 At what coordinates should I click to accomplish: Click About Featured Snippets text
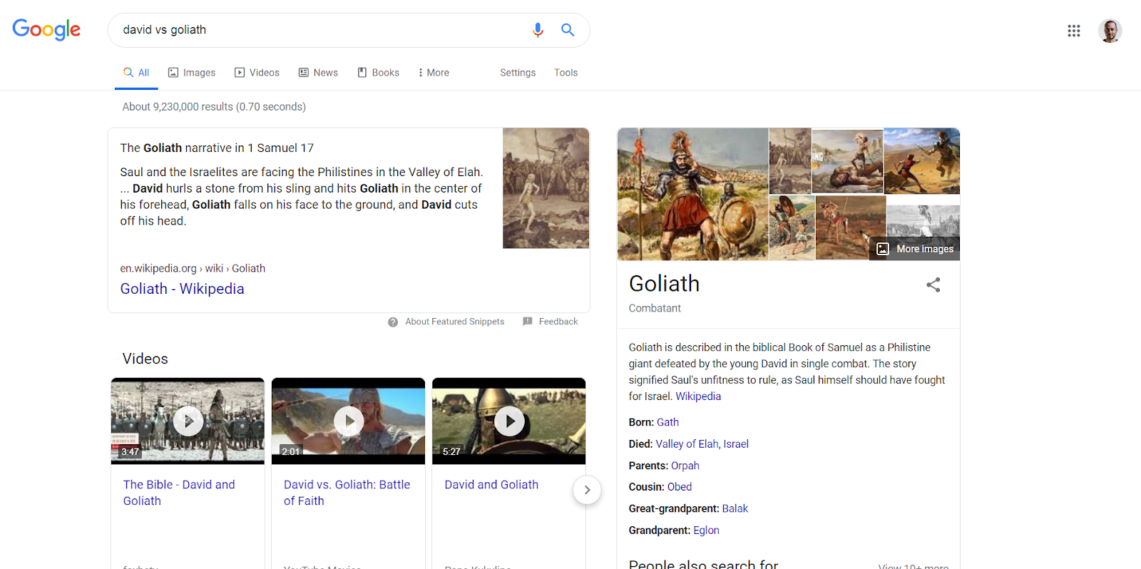tap(455, 322)
